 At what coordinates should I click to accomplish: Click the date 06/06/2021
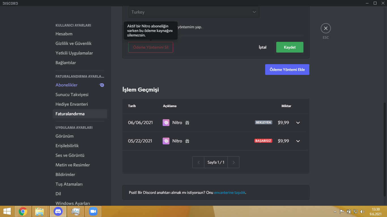click(140, 123)
